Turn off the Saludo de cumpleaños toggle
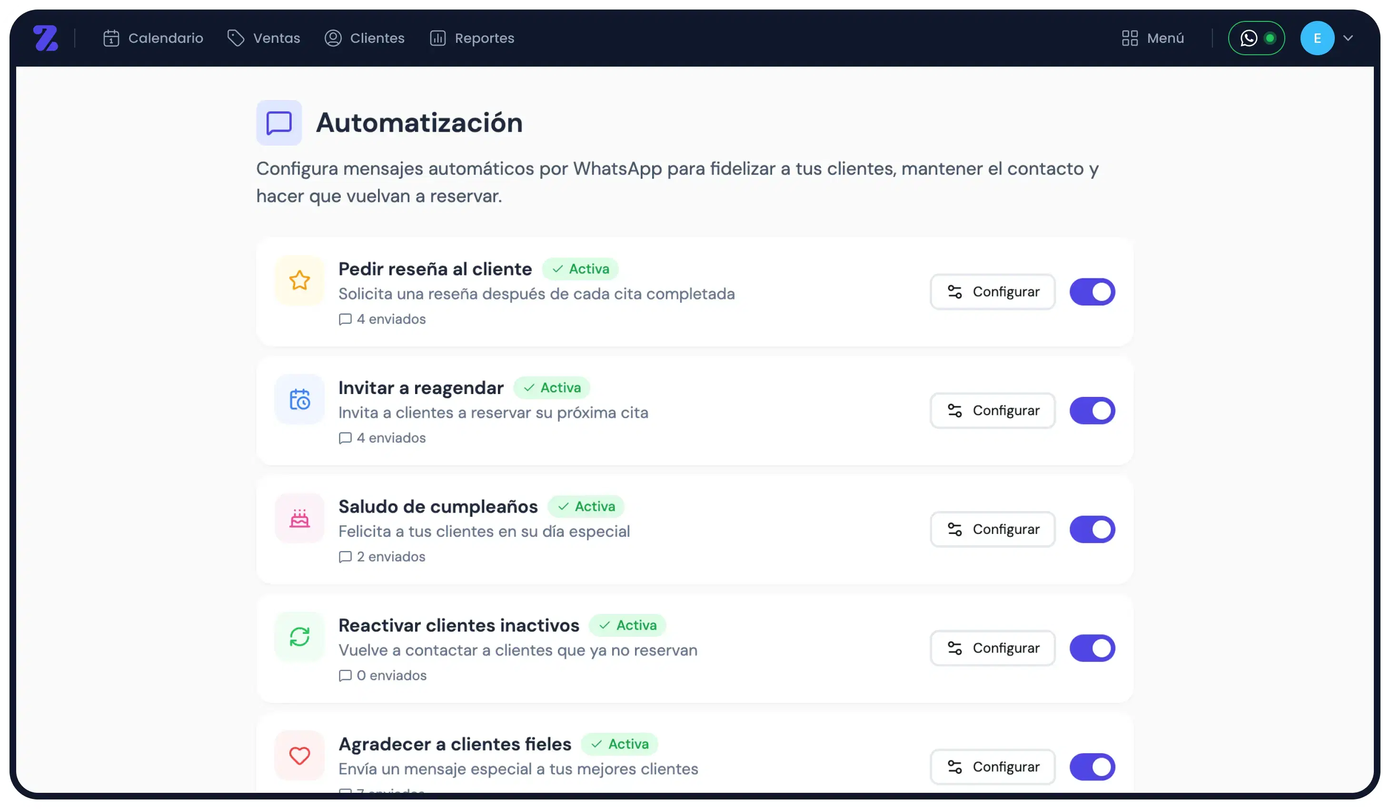 click(1092, 529)
